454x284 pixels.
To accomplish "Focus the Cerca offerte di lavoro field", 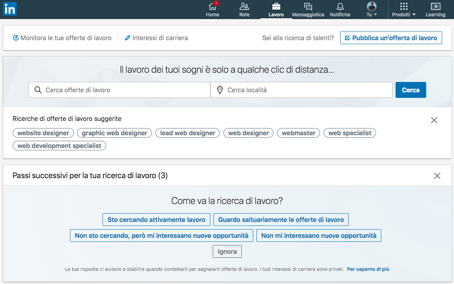I will tap(119, 90).
